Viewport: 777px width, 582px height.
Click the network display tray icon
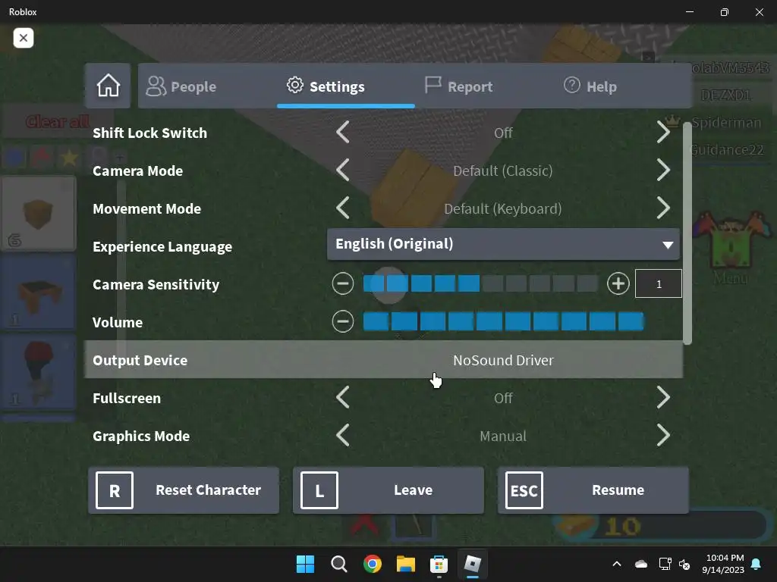pyautogui.click(x=665, y=564)
